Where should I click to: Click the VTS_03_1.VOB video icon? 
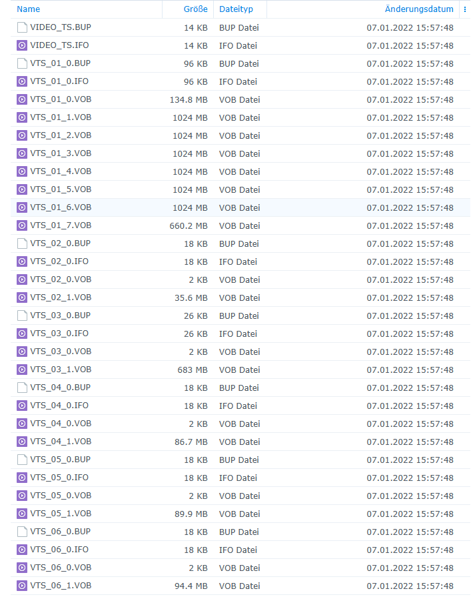point(22,370)
